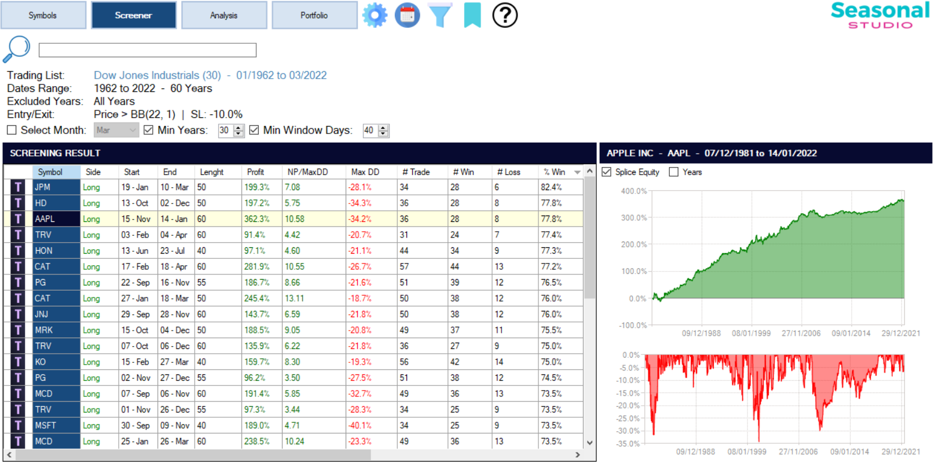Click the Min Years number field
Viewport: 935px width, 464px height.
click(225, 130)
